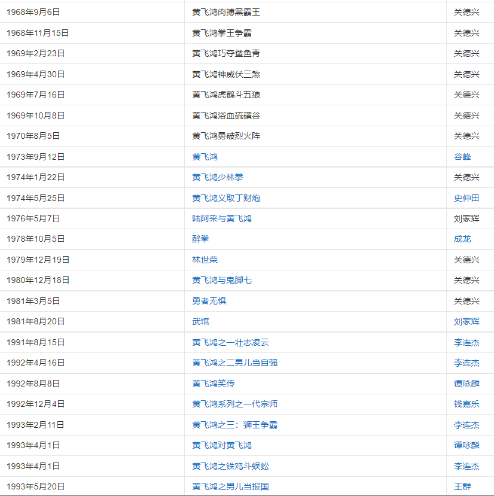Open 黄飞鸿之二男儿当自强 link
This screenshot has width=494, height=496.
[234, 363]
